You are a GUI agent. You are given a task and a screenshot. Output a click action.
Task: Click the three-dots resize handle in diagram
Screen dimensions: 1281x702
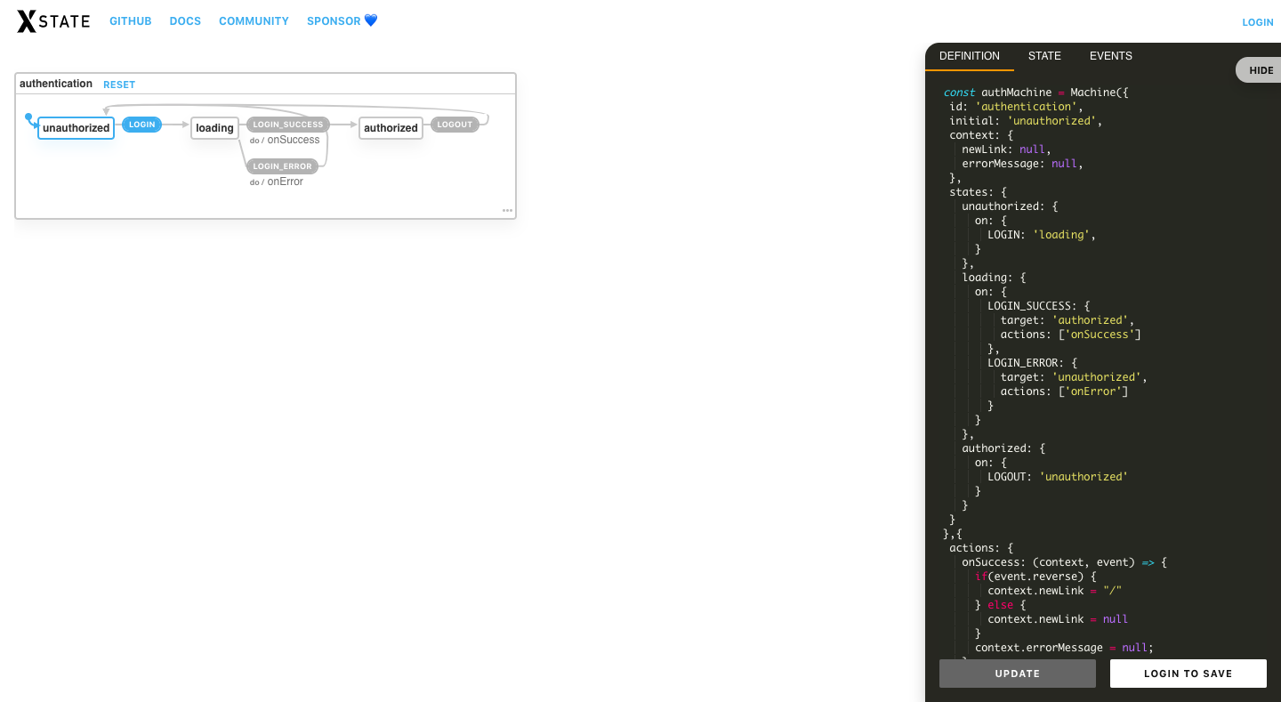click(x=507, y=211)
